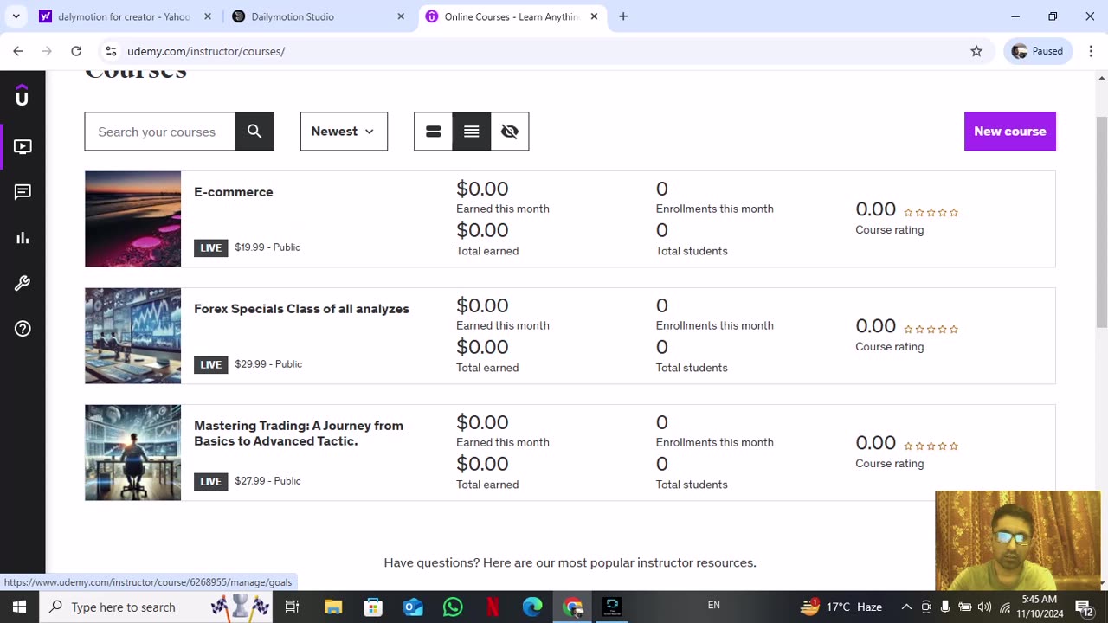This screenshot has width=1108, height=623.
Task: Open Microsoft Edge from taskbar
Action: click(x=532, y=607)
